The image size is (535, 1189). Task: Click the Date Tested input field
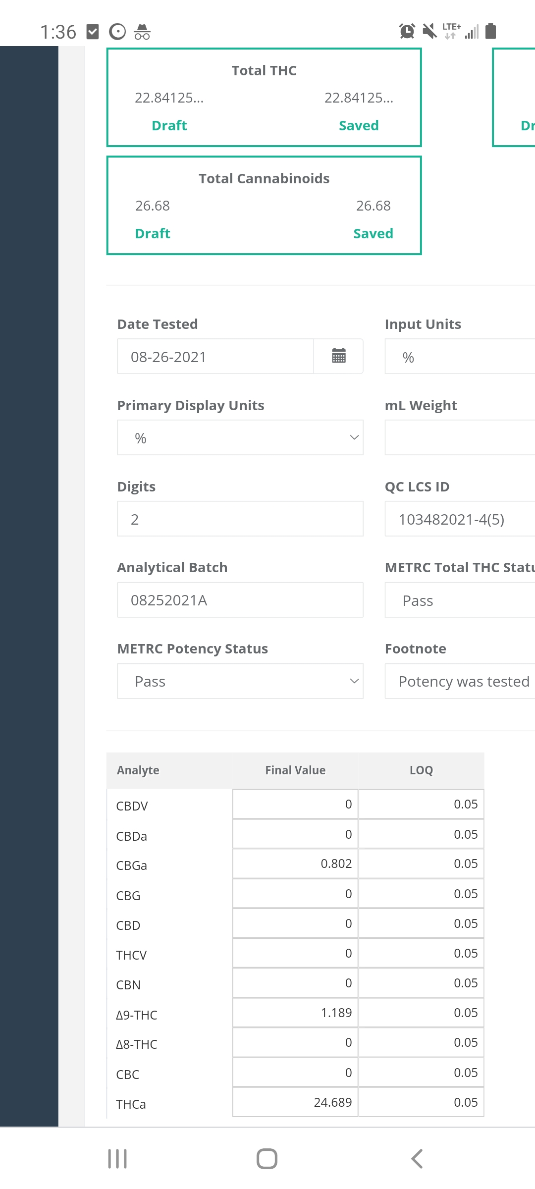pos(215,356)
